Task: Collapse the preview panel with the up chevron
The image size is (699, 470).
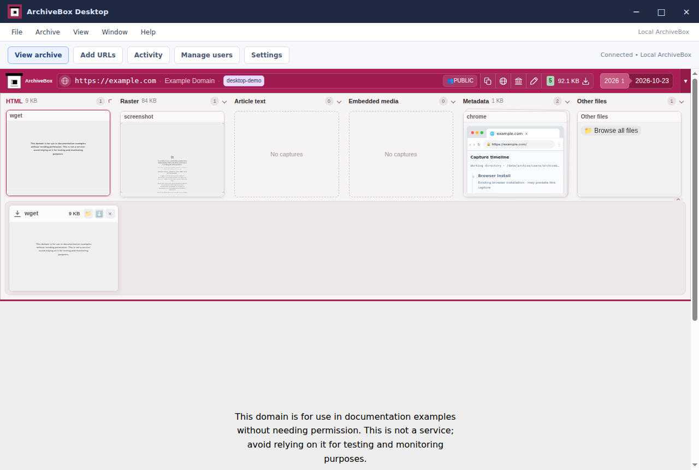Action: pyautogui.click(x=679, y=199)
